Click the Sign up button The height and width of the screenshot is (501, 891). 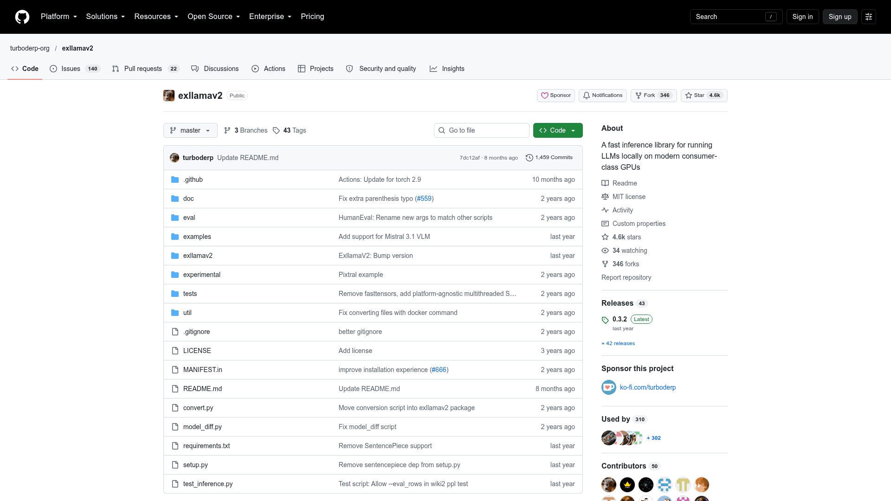[840, 17]
